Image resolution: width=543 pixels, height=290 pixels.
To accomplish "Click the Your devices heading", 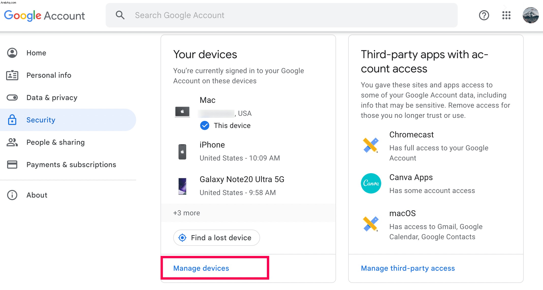I will tap(205, 54).
